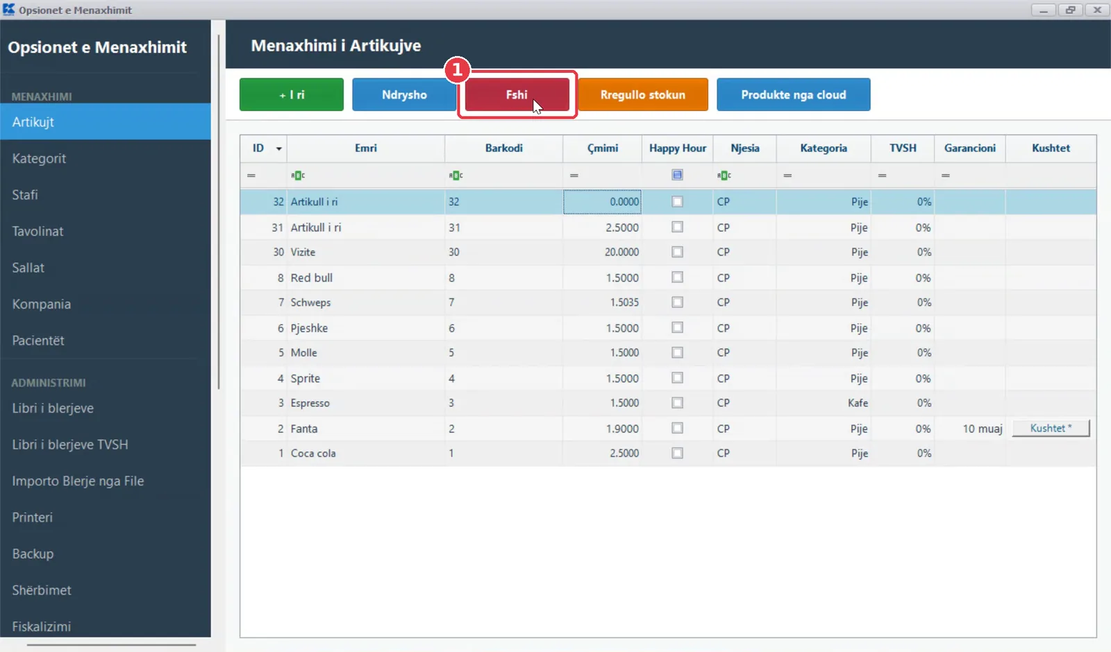The width and height of the screenshot is (1111, 652).
Task: Open Stafi in the sidebar
Action: [106, 195]
